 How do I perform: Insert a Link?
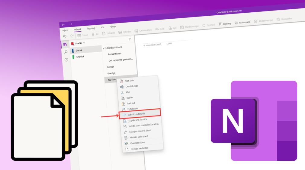[160, 29]
